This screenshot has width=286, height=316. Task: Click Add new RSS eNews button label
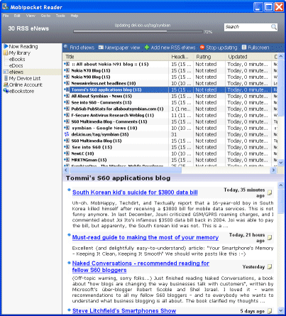tap(173, 48)
